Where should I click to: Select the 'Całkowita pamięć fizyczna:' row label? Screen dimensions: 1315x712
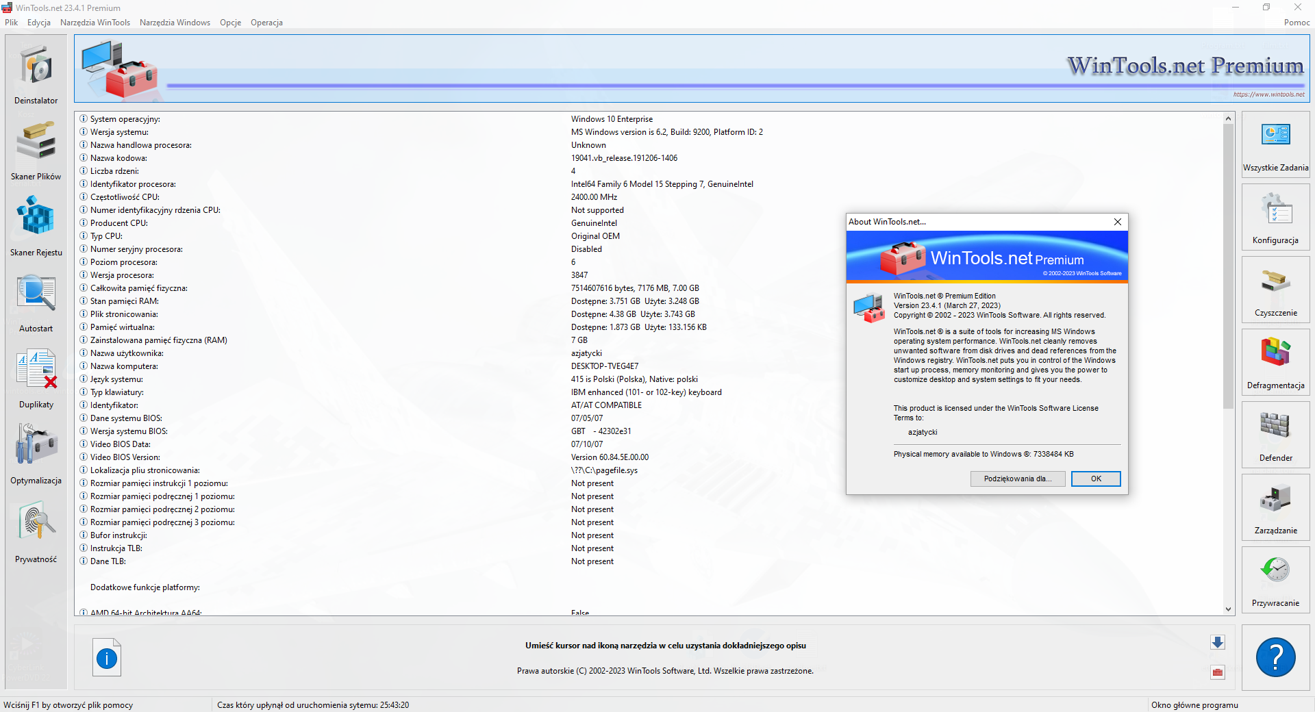pyautogui.click(x=139, y=288)
